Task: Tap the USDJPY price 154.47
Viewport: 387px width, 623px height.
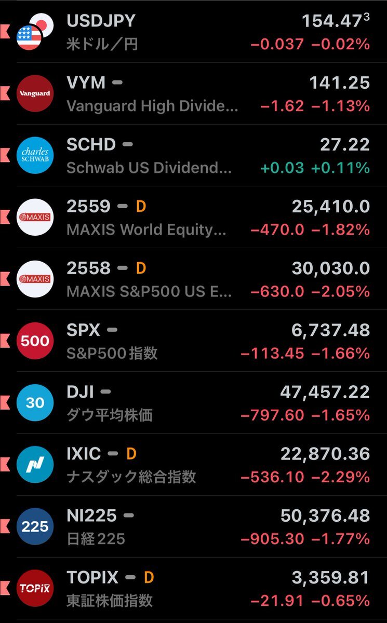Action: [x=332, y=21]
